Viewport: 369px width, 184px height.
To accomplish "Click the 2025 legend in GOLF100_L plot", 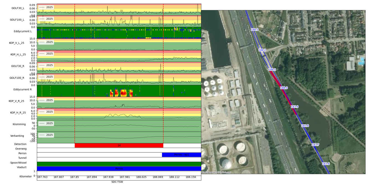I will tap(46, 19).
